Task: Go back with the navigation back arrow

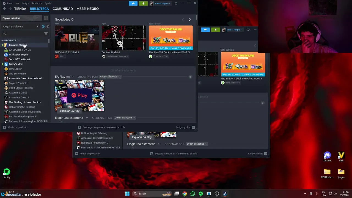Action: [4, 9]
